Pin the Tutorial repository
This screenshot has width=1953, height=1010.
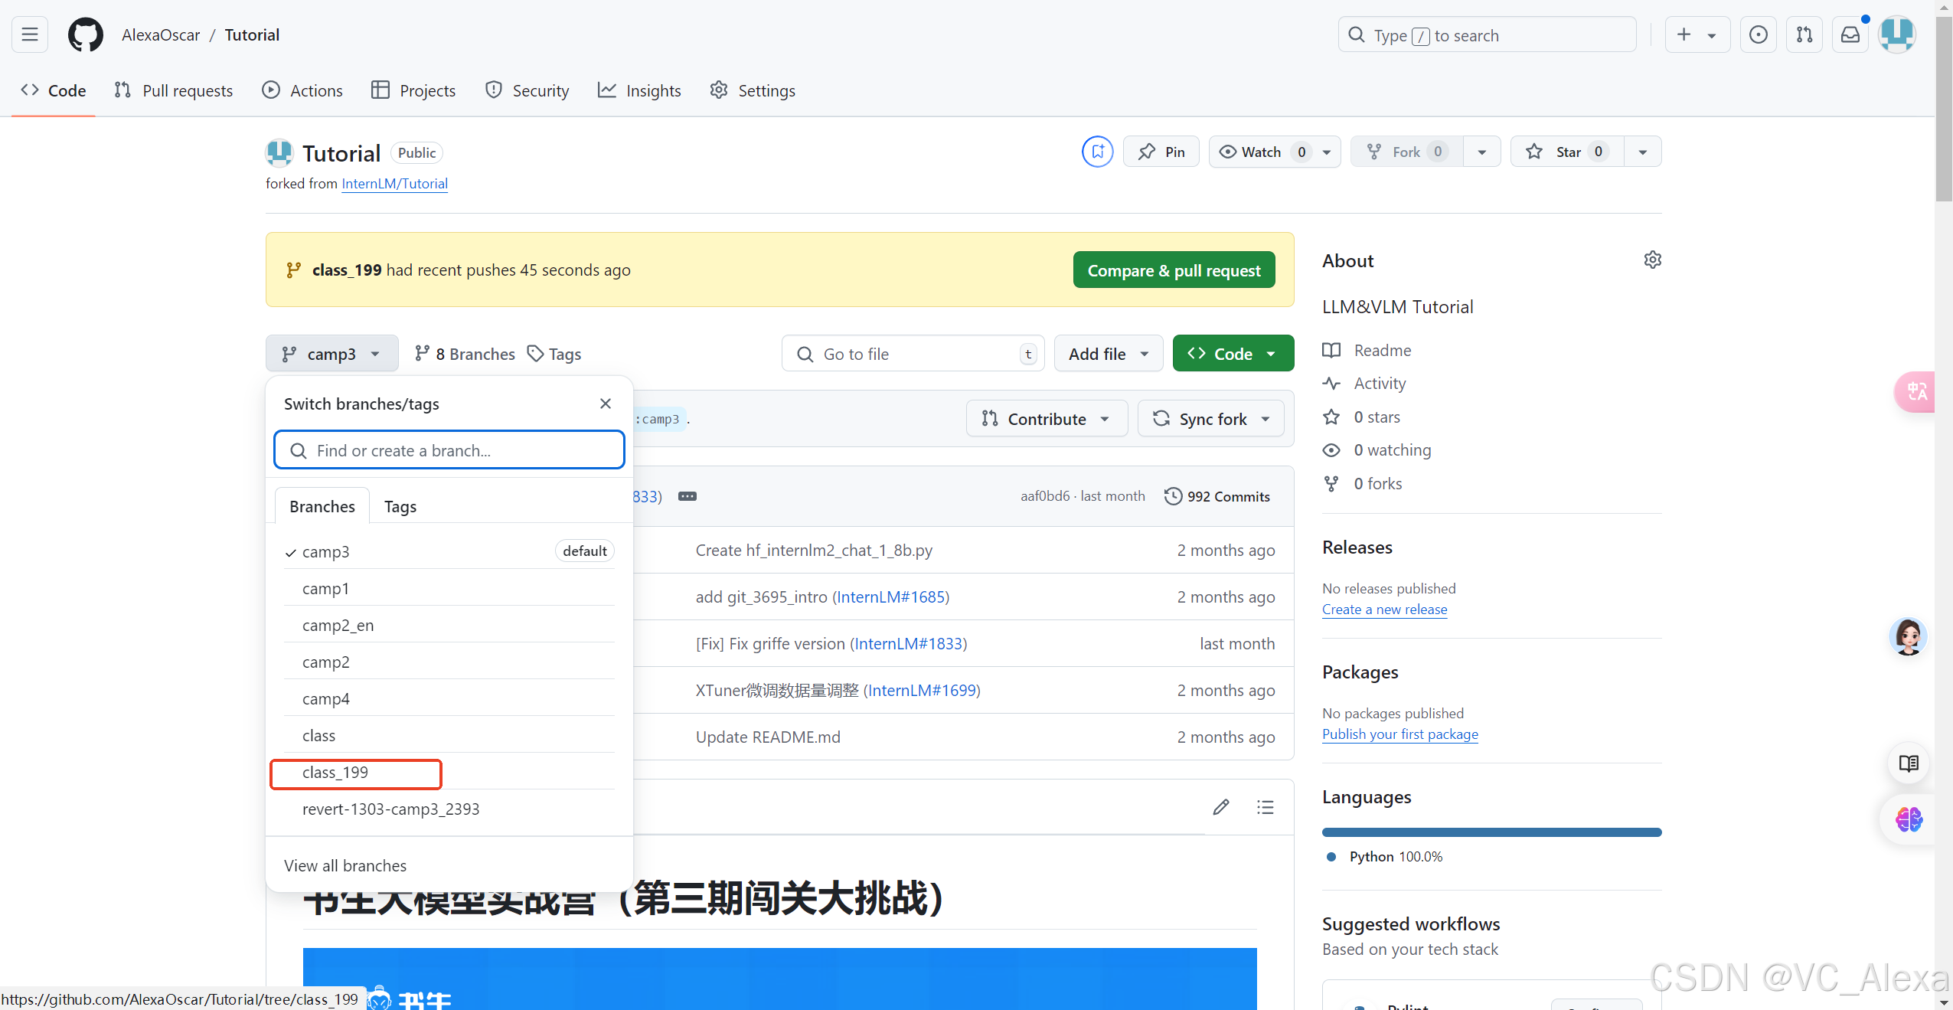1161,152
